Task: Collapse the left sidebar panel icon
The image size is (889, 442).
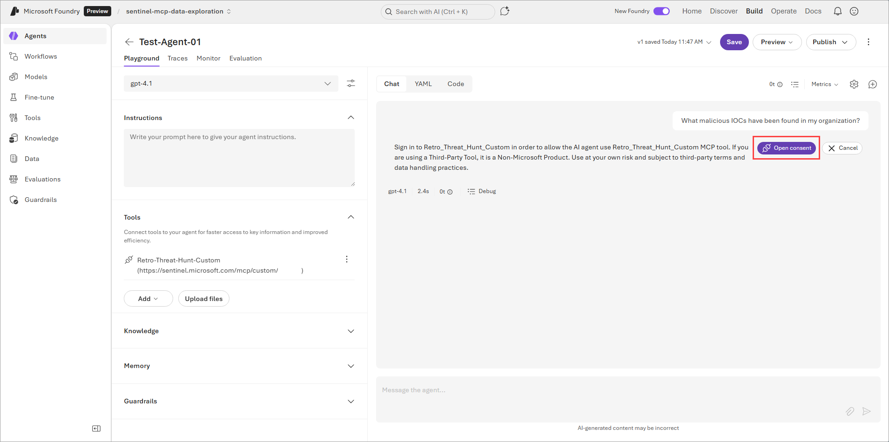Action: (96, 429)
